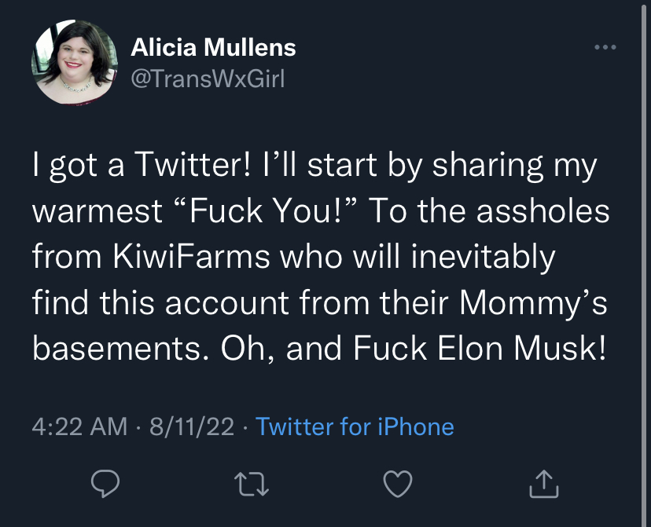Follow the Twitter for iPhone source link
The image size is (651, 527).
click(x=355, y=426)
